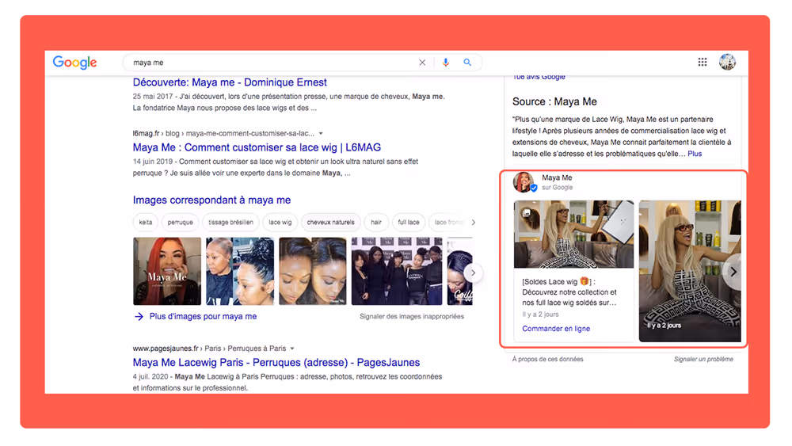Click 'Commander en ligne' link
The image size is (792, 446).
556,329
